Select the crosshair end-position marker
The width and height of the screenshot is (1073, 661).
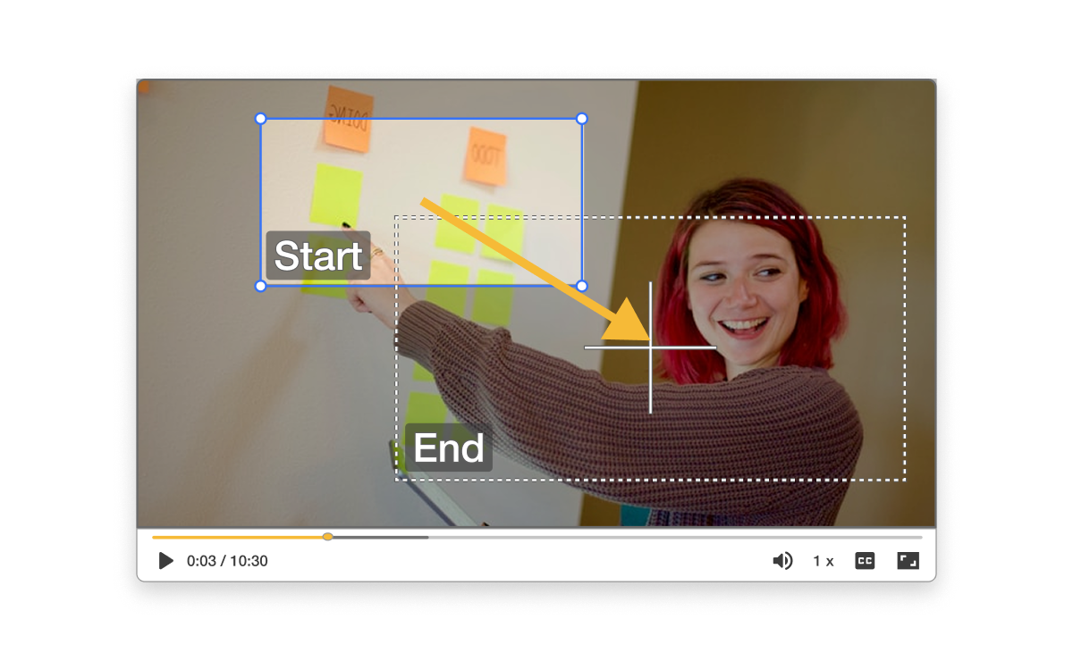click(650, 347)
